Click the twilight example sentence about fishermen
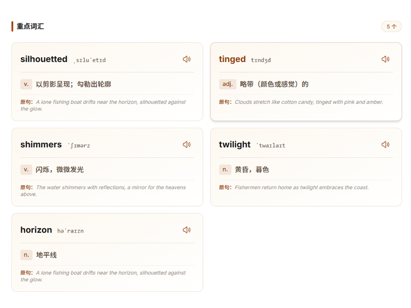Viewport: 411px width, 308px height. click(x=301, y=187)
